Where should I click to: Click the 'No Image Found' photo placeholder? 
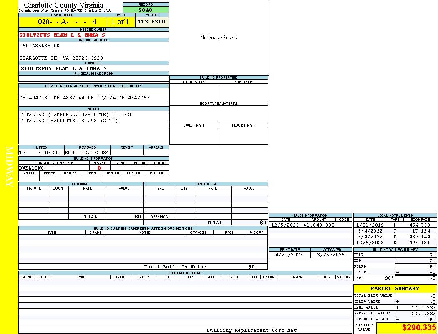pos(219,38)
